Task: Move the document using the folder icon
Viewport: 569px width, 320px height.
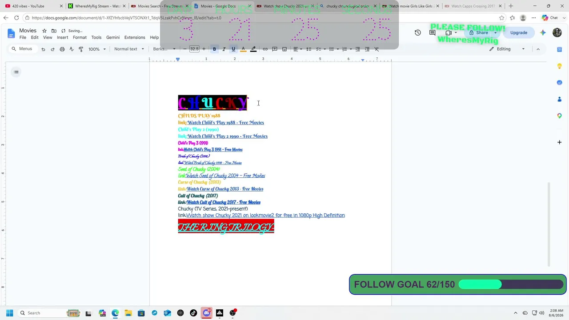Action: coord(54,31)
